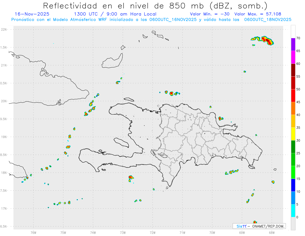Viewport: 305px width, 236px height.
Task: Pick the orange 40–45 dBZ color band
Action: coord(293,108)
